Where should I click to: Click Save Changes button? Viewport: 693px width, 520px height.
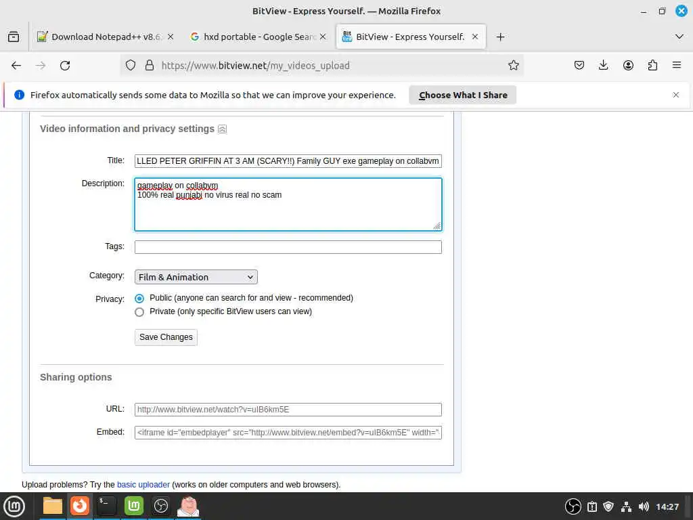click(166, 337)
